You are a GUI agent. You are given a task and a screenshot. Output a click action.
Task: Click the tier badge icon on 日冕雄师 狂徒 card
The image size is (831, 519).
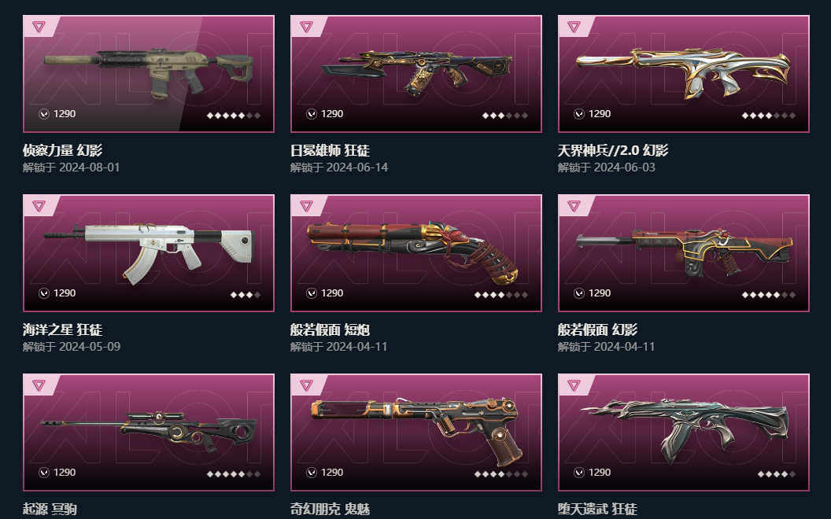306,27
